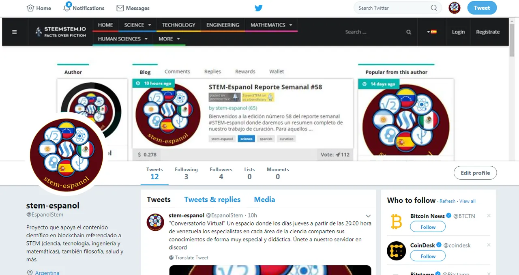
Task: Click Login in banner
Action: (458, 32)
